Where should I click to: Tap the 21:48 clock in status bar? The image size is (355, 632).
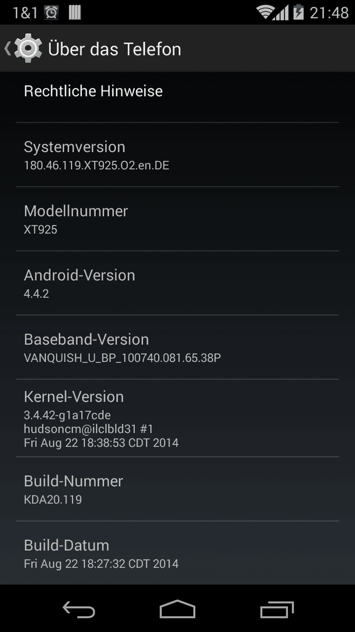[x=329, y=13]
